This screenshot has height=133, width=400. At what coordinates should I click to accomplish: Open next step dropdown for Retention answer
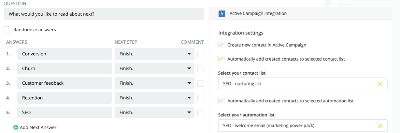(154, 98)
